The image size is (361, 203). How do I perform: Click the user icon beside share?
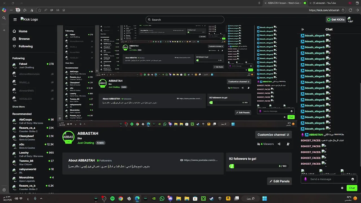288,144
